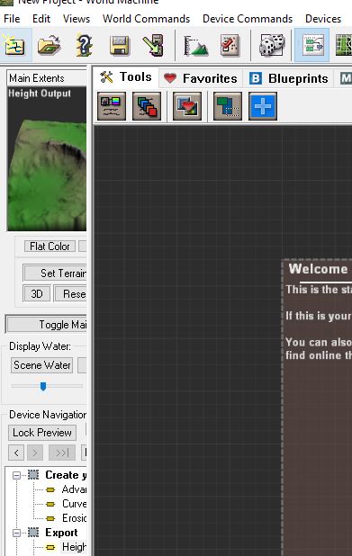Click the build world mountain icon
The width and height of the screenshot is (352, 556).
pyautogui.click(x=195, y=46)
